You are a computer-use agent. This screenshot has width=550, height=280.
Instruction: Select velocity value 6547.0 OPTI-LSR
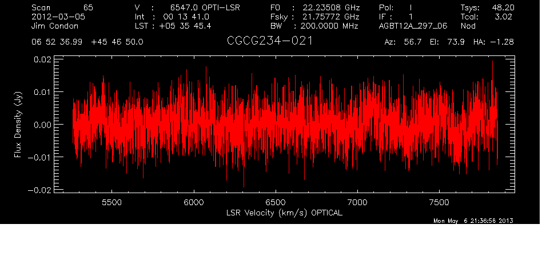(x=205, y=7)
